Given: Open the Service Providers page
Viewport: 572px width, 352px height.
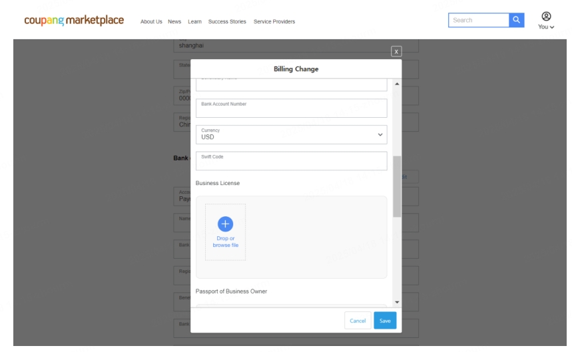Looking at the screenshot, I should pyautogui.click(x=274, y=21).
